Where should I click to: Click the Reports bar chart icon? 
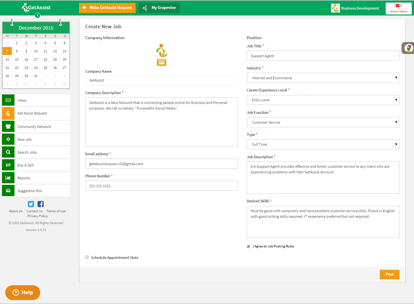coord(8,178)
